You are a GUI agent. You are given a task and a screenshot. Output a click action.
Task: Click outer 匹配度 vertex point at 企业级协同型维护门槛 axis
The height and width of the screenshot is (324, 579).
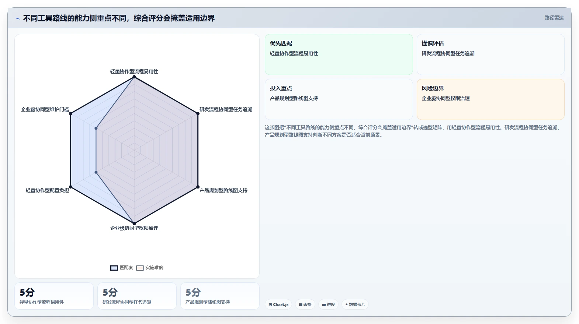[71, 113]
